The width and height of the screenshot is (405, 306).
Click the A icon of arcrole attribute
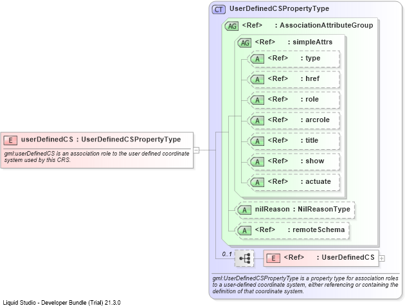[257, 121]
